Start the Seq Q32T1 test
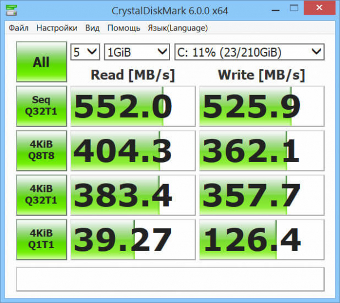 (x=41, y=106)
